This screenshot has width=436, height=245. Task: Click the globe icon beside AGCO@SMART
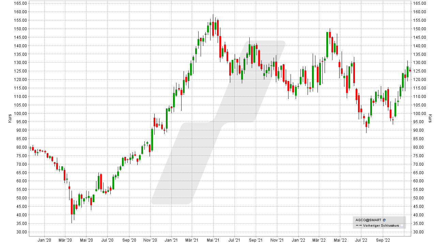(x=384, y=220)
